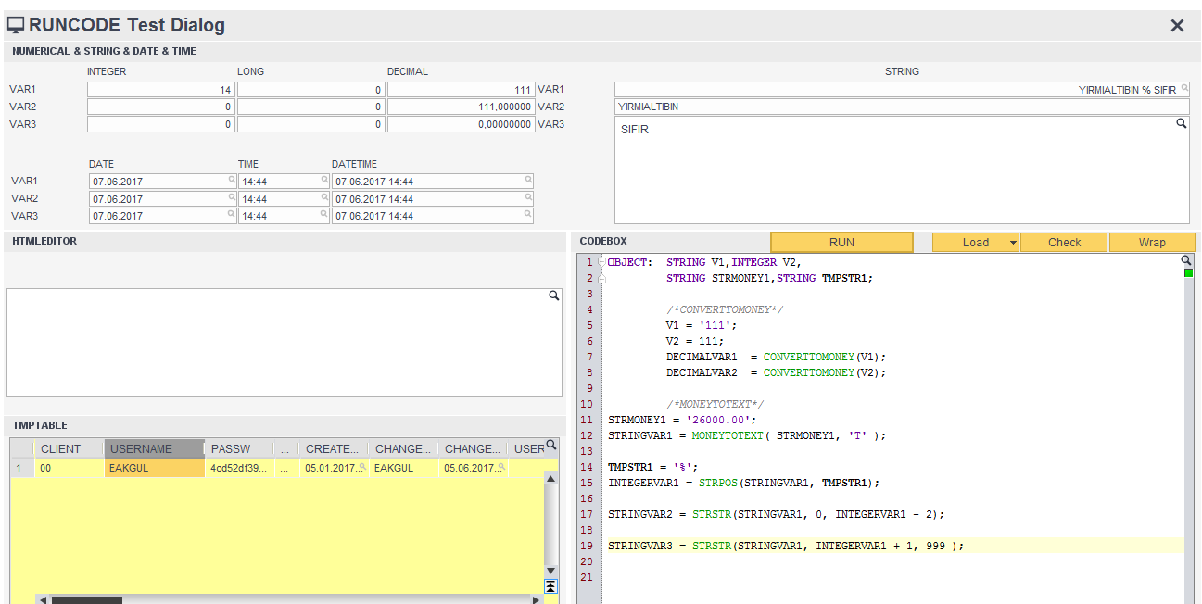Click the jump-to-top icon below table scrollbar

[550, 585]
